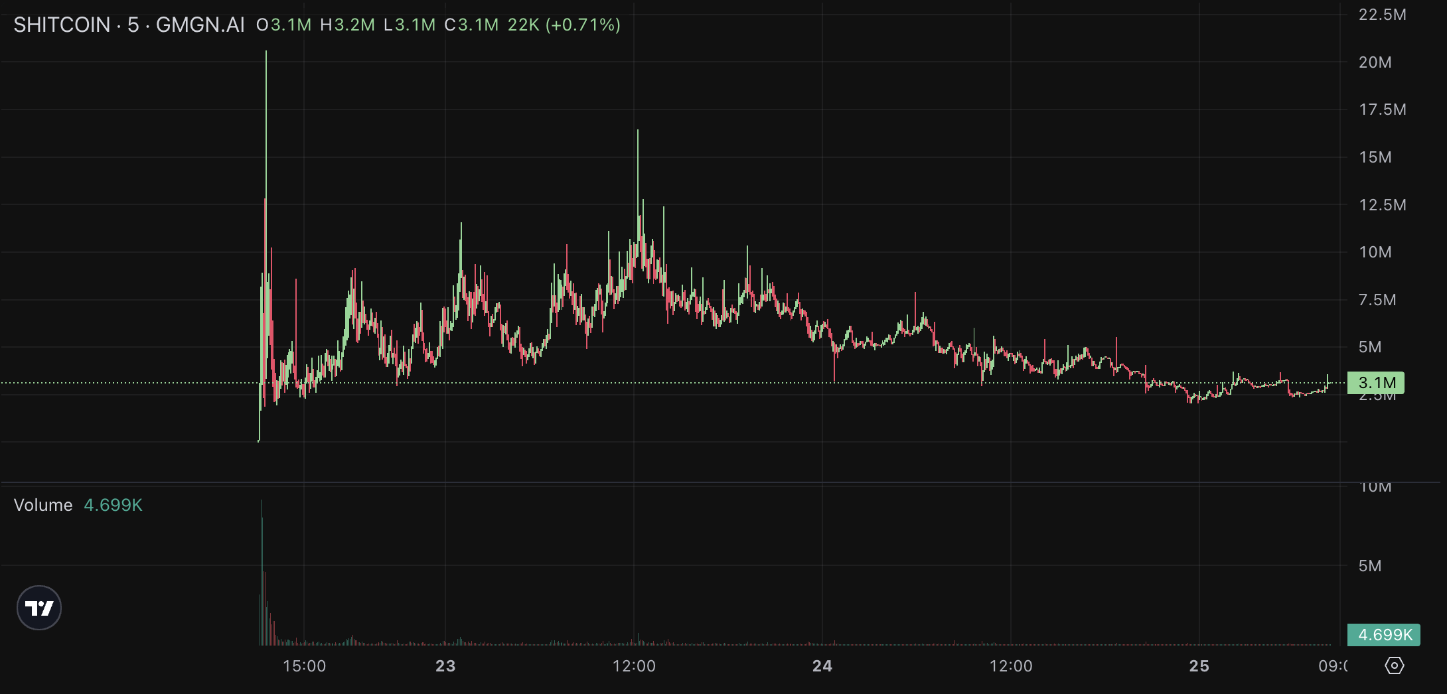The image size is (1447, 694).
Task: Select the date 24 on time axis
Action: tap(822, 666)
